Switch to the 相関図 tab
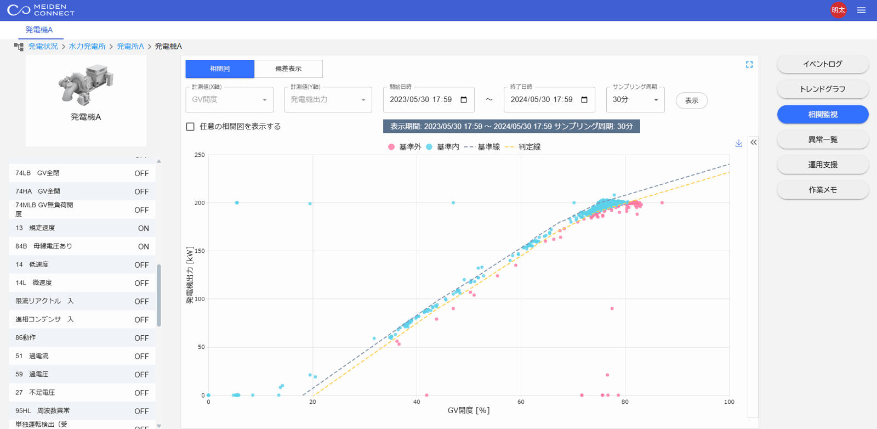Image resolution: width=877 pixels, height=429 pixels. 220,69
